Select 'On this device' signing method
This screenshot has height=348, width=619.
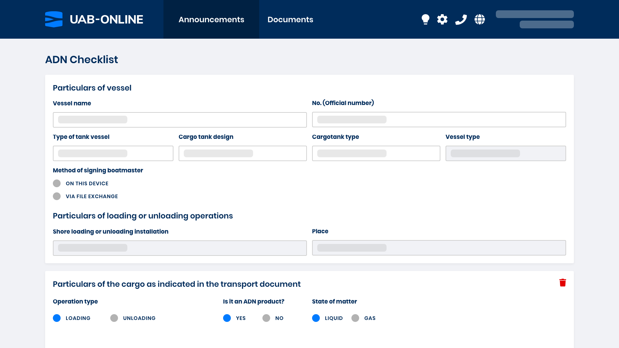57,183
